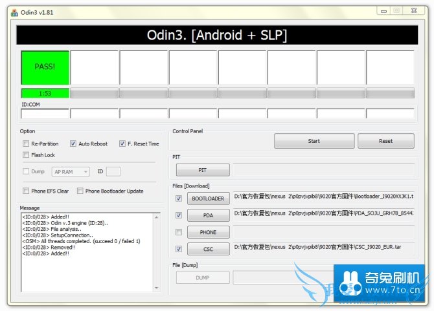
Task: Click the Odin3 app icon in title bar
Action: tap(14, 12)
